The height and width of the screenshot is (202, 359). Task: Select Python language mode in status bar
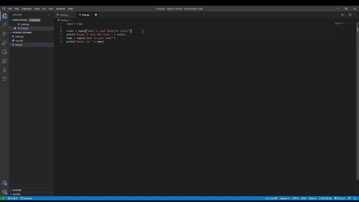coord(312,199)
